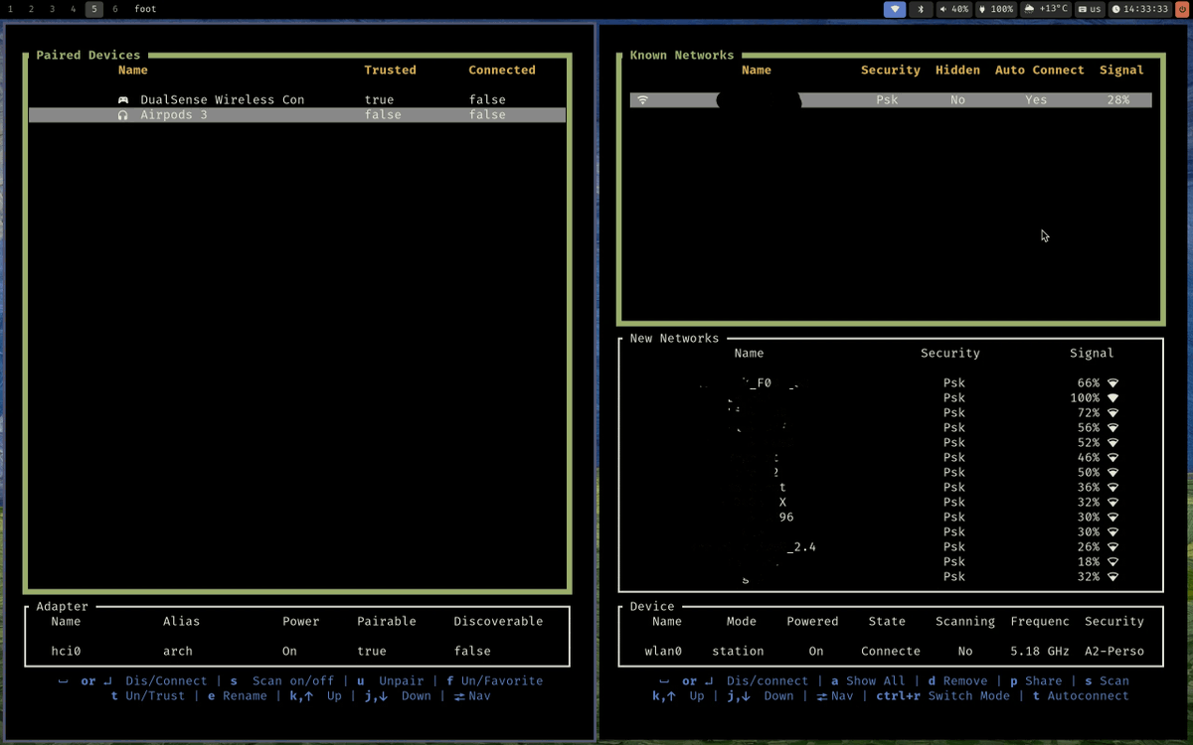The height and width of the screenshot is (745, 1193).
Task: Click the orange power icon at top right
Action: pos(1182,9)
